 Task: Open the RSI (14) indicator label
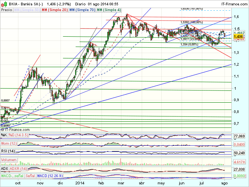tap(8, 151)
